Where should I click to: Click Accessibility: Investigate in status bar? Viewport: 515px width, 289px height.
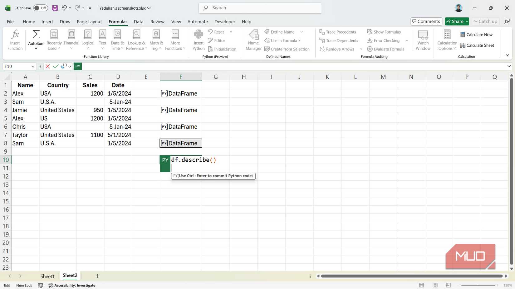pyautogui.click(x=72, y=285)
